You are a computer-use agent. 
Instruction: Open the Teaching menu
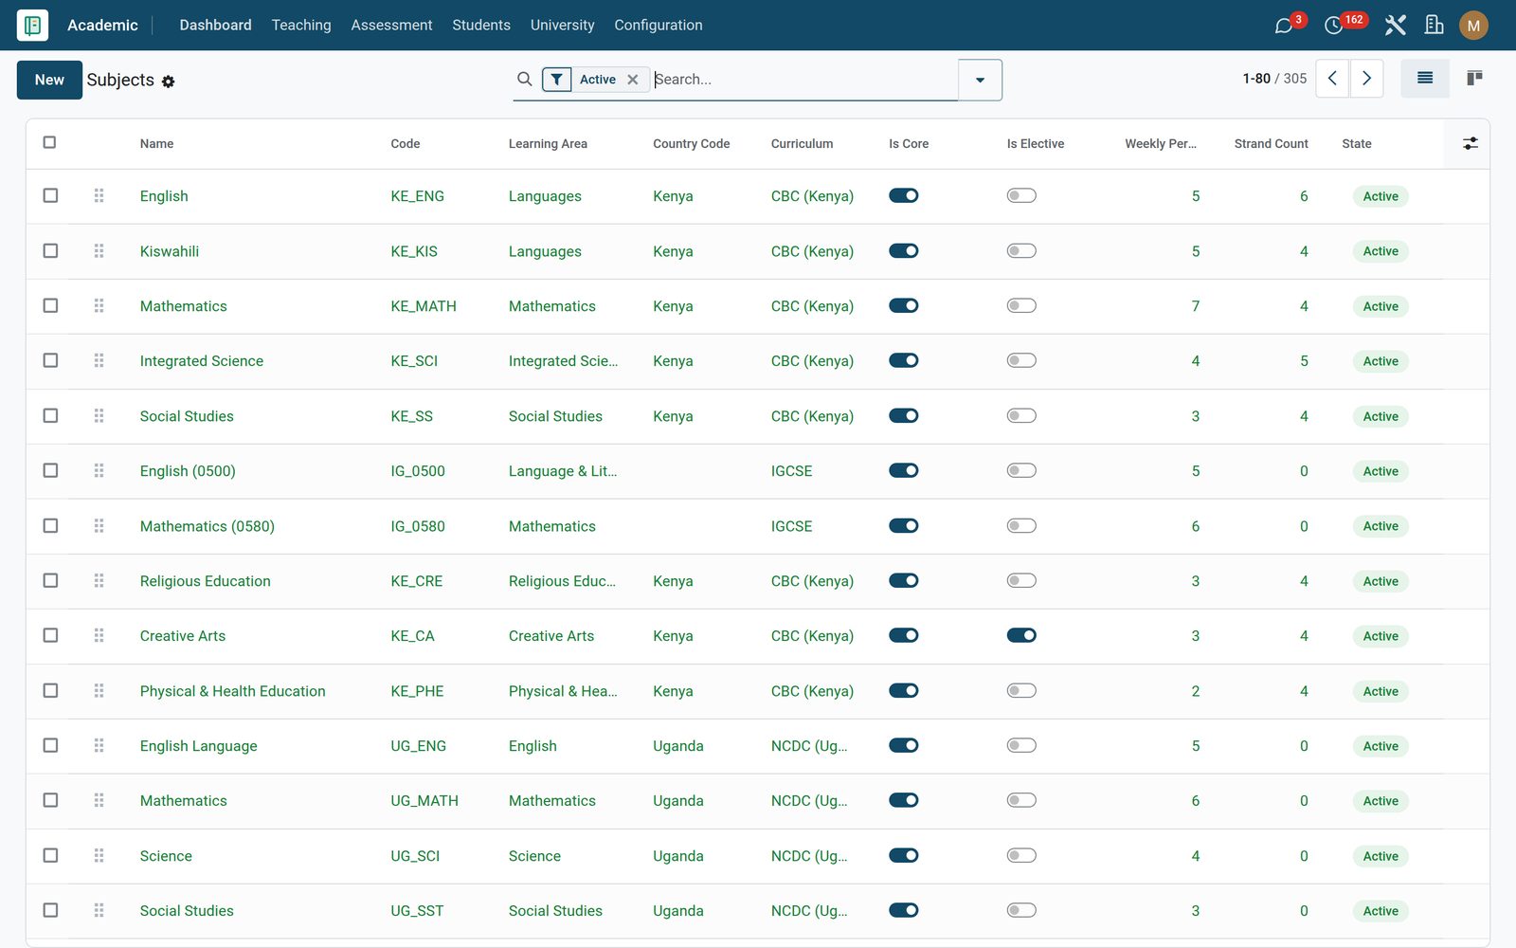point(301,26)
